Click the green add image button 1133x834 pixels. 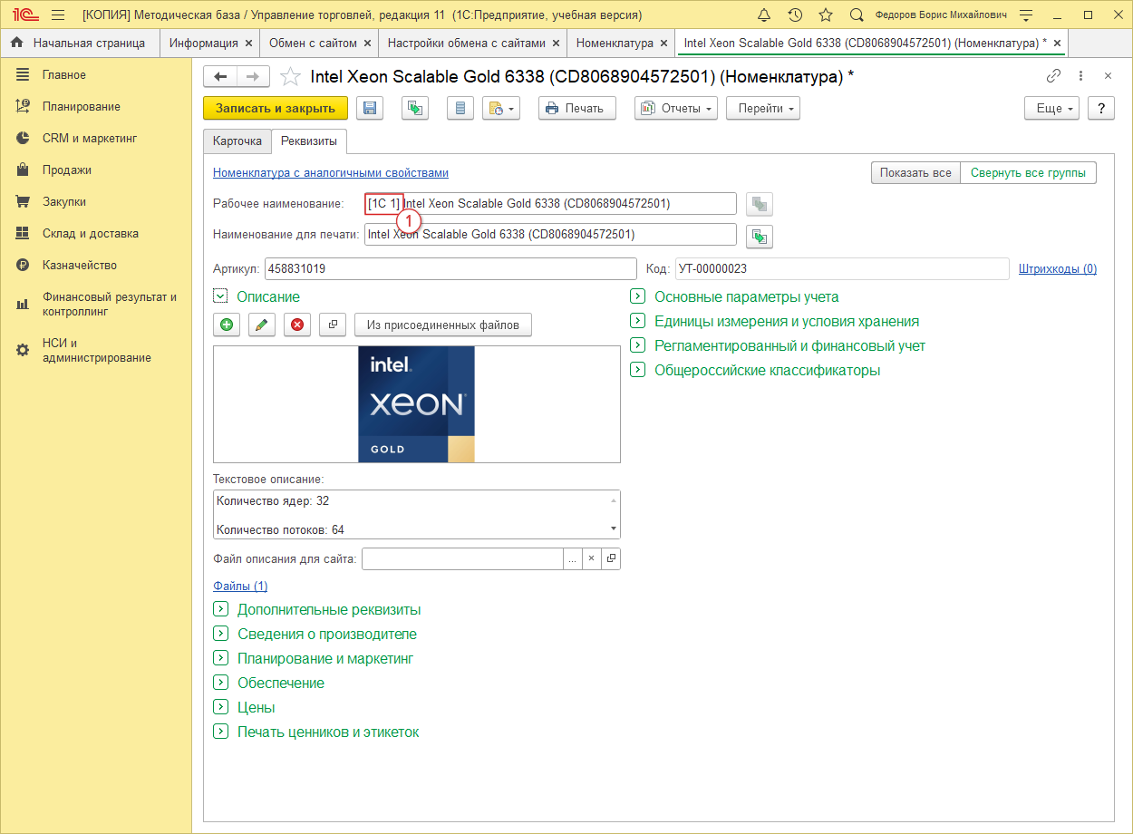coord(226,325)
